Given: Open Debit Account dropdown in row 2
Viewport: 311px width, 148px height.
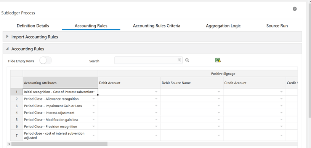Looking at the screenshot, I should (x=156, y=99).
